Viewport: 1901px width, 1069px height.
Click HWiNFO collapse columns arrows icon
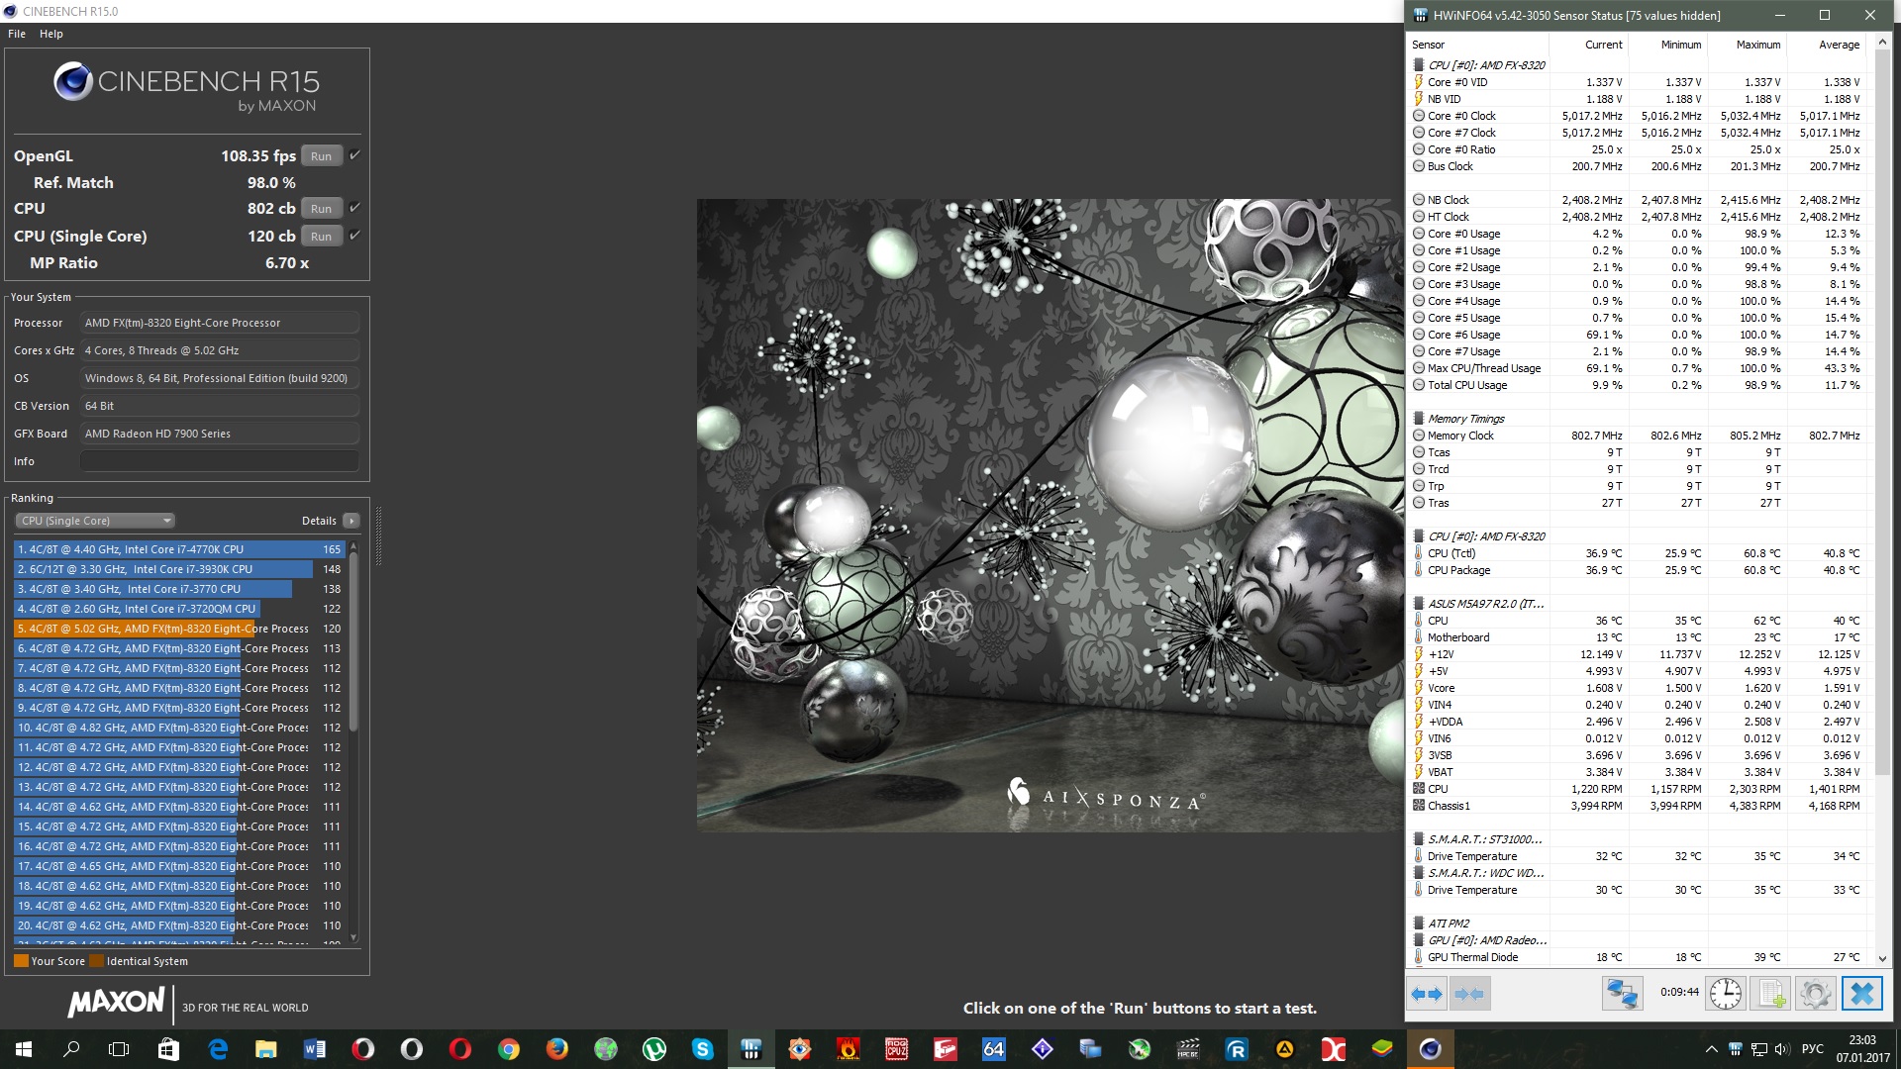1470,994
